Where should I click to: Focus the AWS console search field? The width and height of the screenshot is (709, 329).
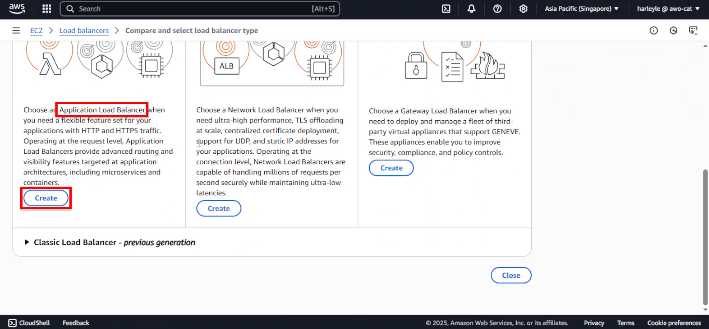[200, 8]
